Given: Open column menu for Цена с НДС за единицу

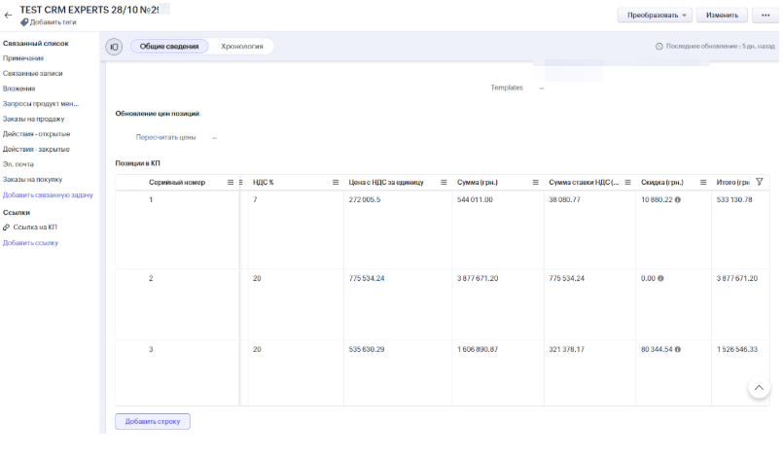Looking at the screenshot, I should point(444,183).
